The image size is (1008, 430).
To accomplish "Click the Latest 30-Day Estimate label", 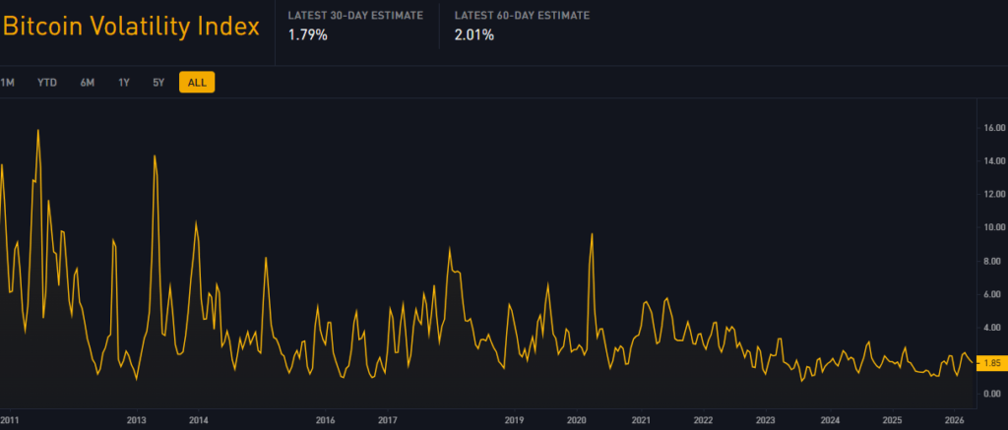I will (x=355, y=15).
